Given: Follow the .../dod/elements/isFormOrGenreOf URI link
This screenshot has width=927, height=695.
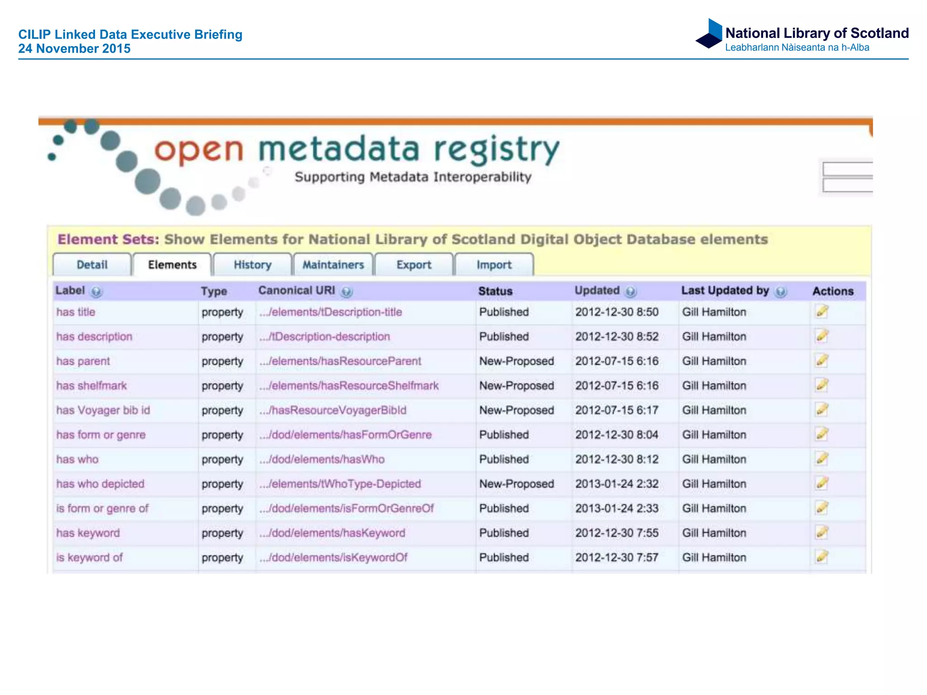Looking at the screenshot, I should 346,508.
